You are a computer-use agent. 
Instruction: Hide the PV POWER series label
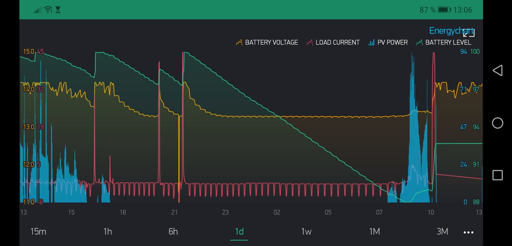click(x=393, y=43)
